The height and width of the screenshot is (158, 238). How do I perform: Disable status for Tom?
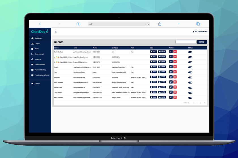click(x=190, y=72)
